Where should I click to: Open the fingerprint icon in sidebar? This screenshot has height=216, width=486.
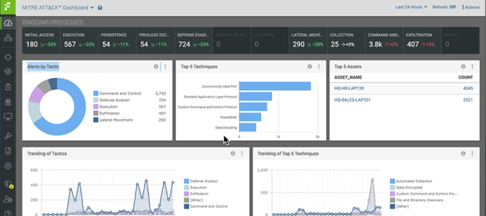[x=8, y=72]
